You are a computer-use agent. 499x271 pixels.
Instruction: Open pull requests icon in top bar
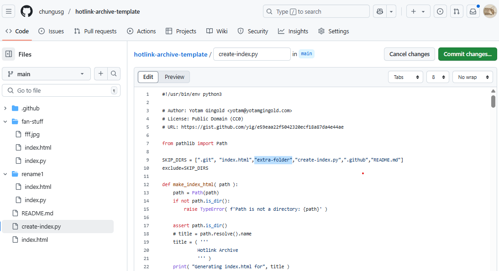pyautogui.click(x=457, y=11)
